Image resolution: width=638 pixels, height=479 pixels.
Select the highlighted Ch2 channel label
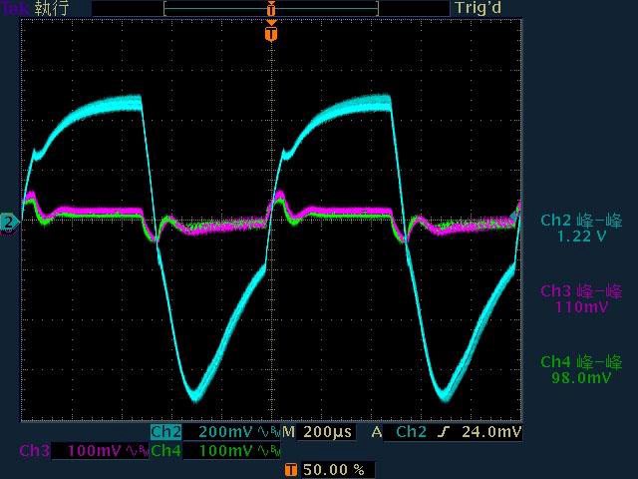click(165, 432)
